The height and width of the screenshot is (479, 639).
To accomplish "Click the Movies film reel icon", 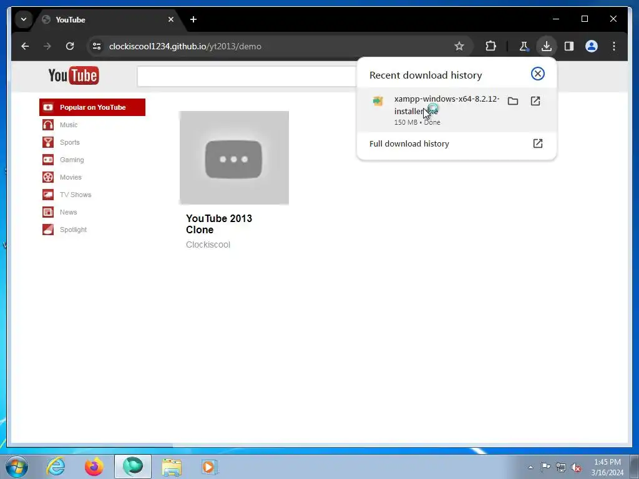I will [48, 177].
